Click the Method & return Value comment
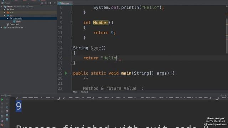 (113, 89)
